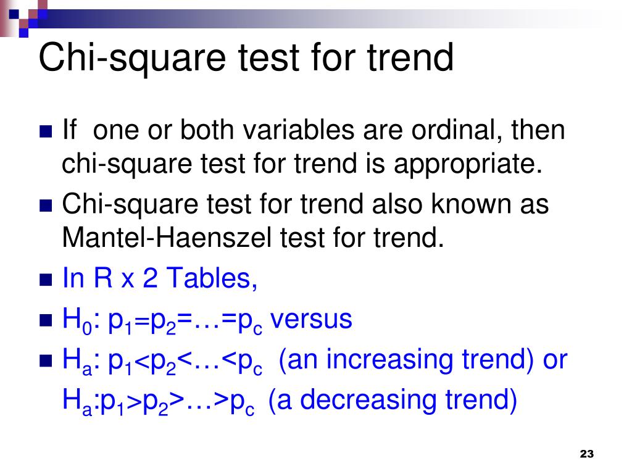Click the bullet marker beside 'In R x 2 Tables'
Screen dimensions: 632x474
coord(46,280)
